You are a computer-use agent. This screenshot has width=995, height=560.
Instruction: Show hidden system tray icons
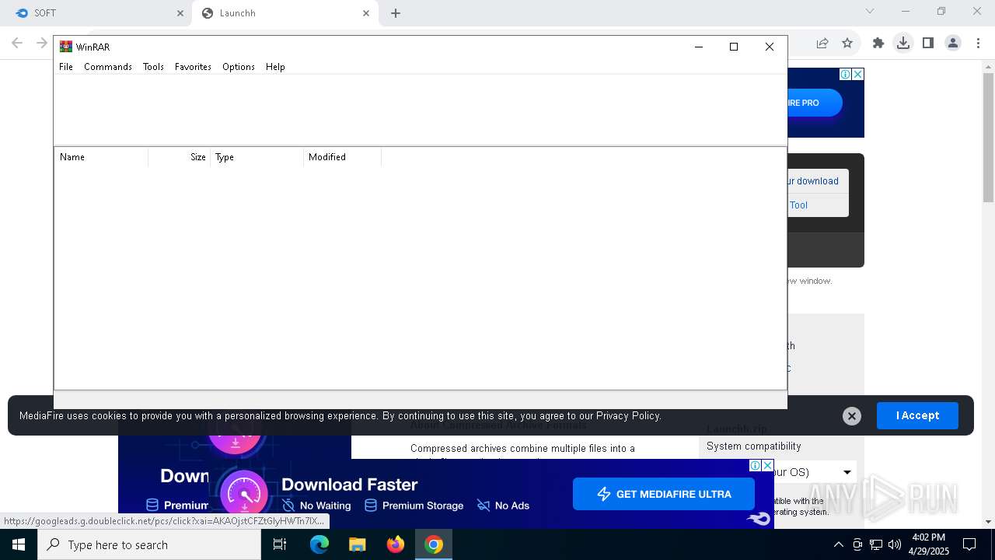838,544
